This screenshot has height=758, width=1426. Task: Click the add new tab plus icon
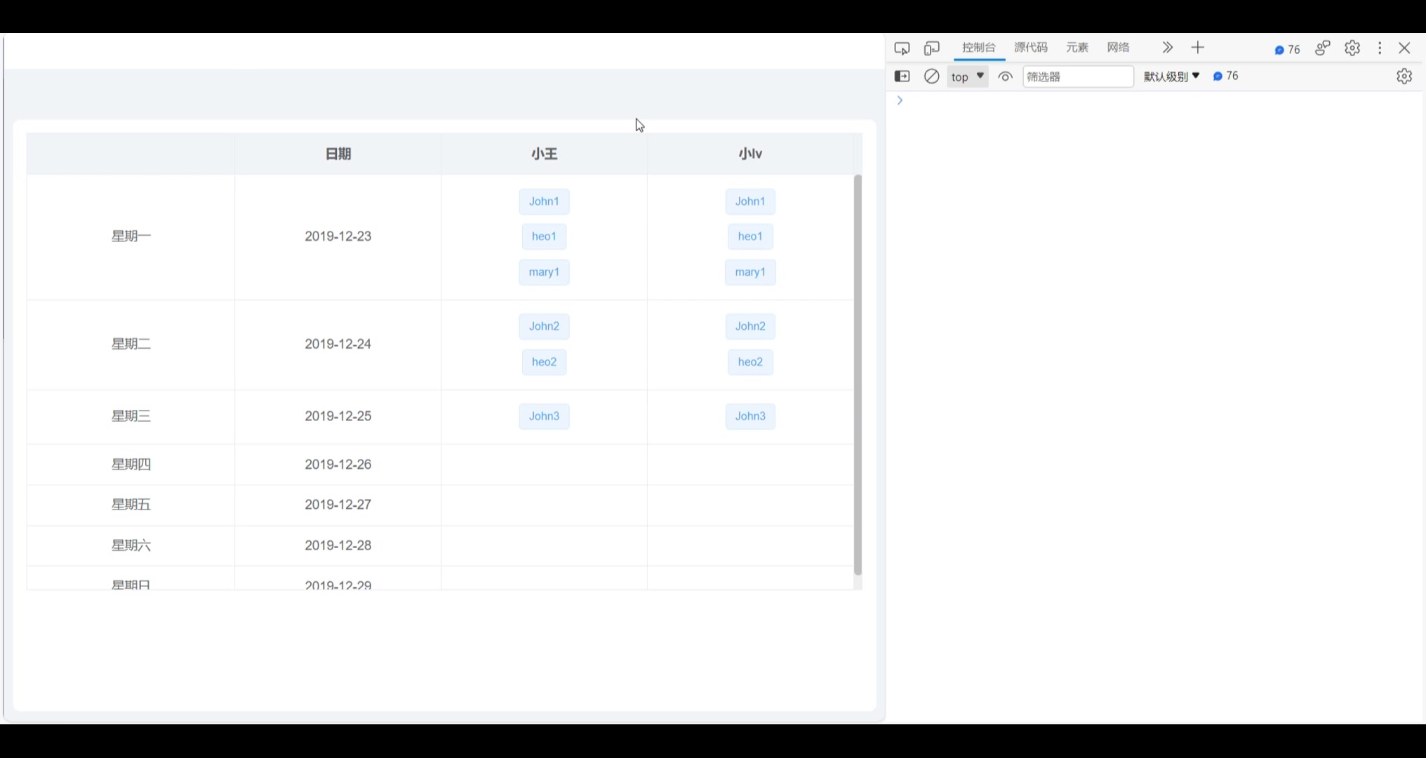coord(1197,48)
